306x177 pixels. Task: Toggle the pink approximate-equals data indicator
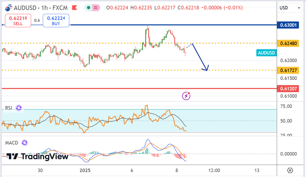96,8
